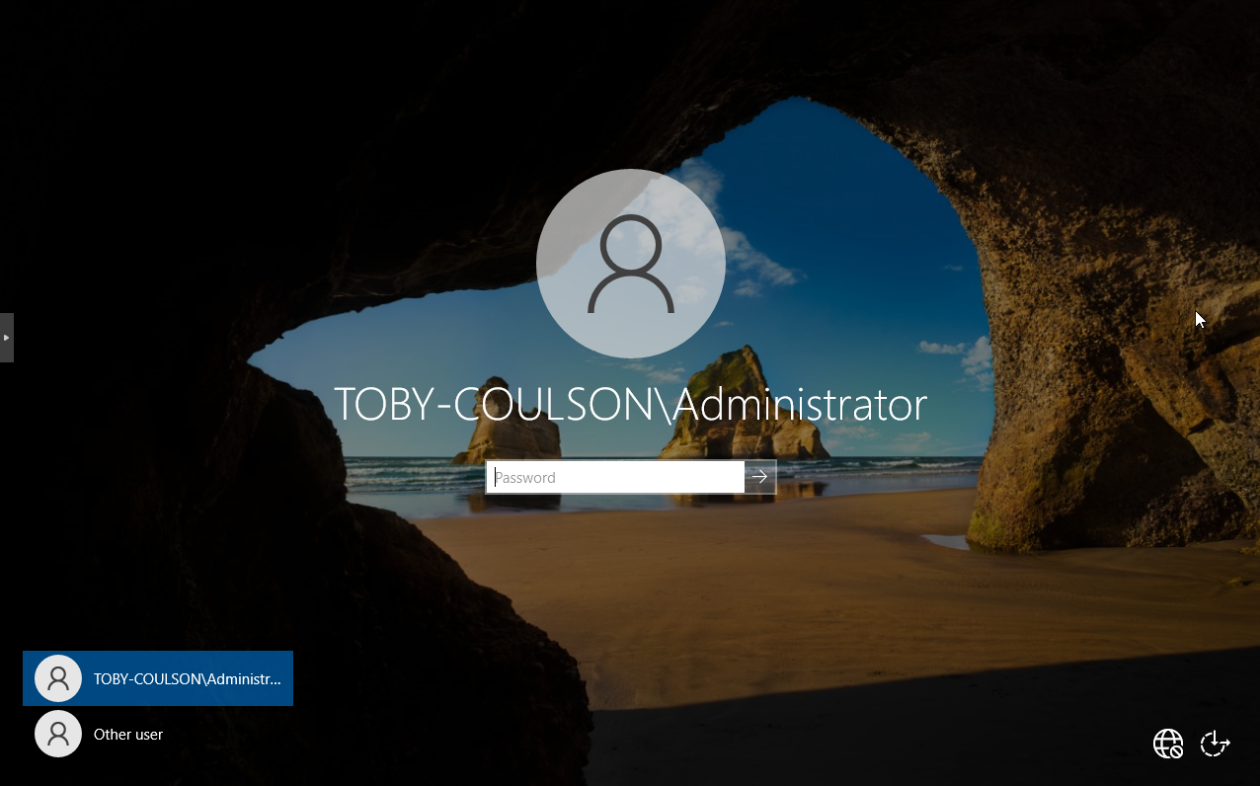Click the left sea stack rock in wallpaper

click(x=506, y=434)
